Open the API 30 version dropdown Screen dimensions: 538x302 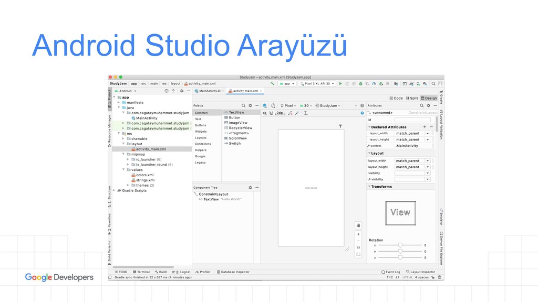306,105
